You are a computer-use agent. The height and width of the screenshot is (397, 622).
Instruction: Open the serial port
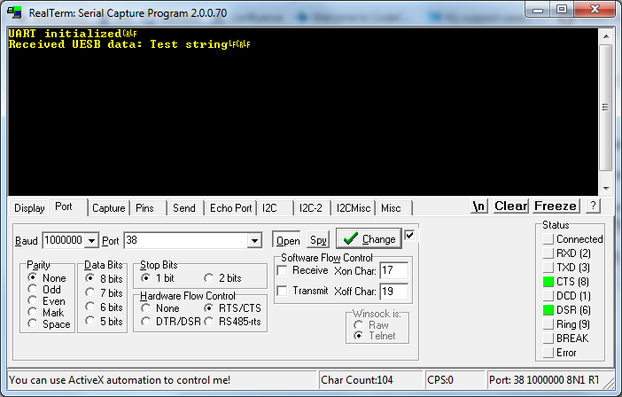click(x=287, y=240)
